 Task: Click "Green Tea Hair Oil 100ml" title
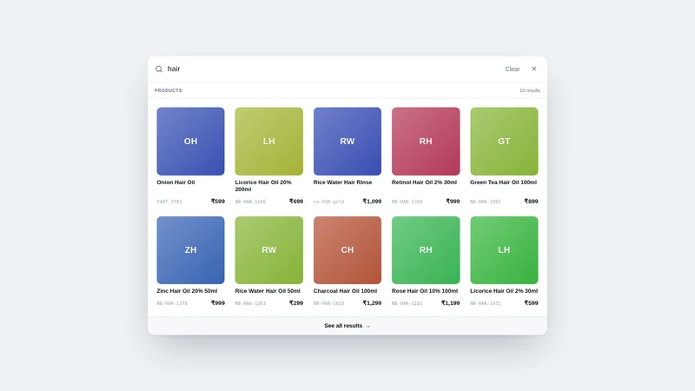tap(504, 182)
